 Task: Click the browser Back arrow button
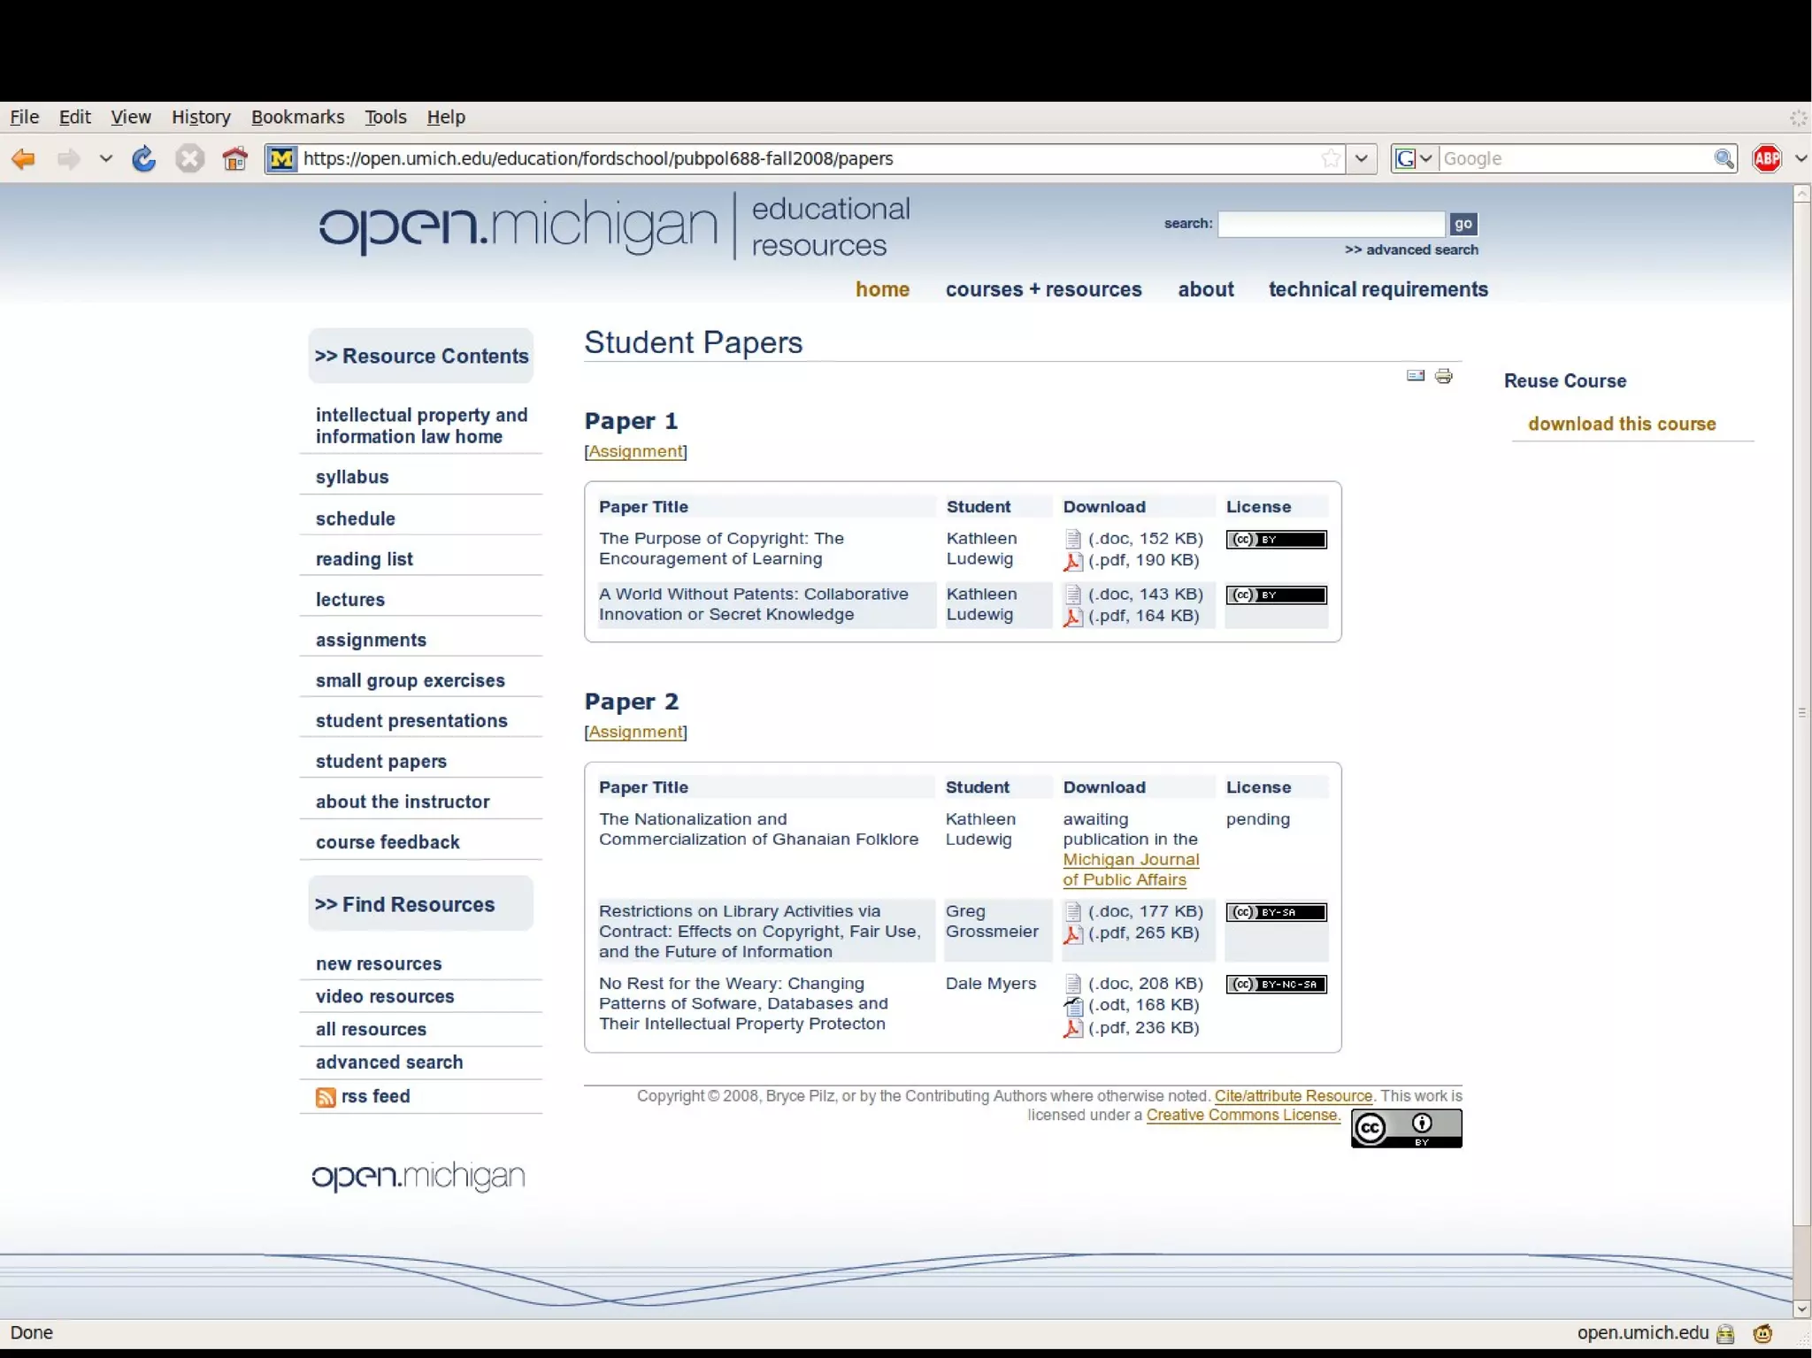tap(24, 159)
